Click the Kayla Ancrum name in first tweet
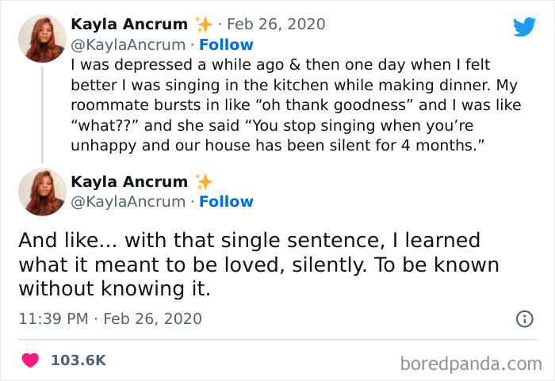This screenshot has width=555, height=381. pos(129,25)
